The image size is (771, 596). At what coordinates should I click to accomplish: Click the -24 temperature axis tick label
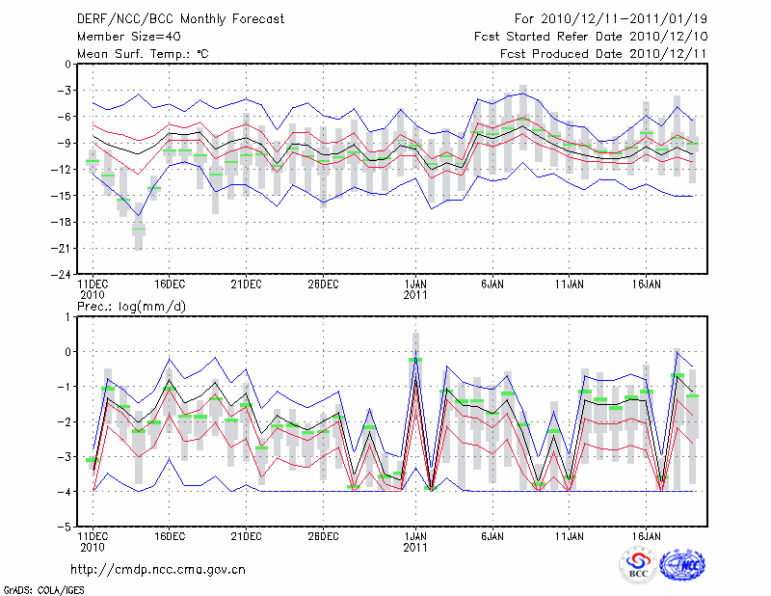tap(61, 274)
